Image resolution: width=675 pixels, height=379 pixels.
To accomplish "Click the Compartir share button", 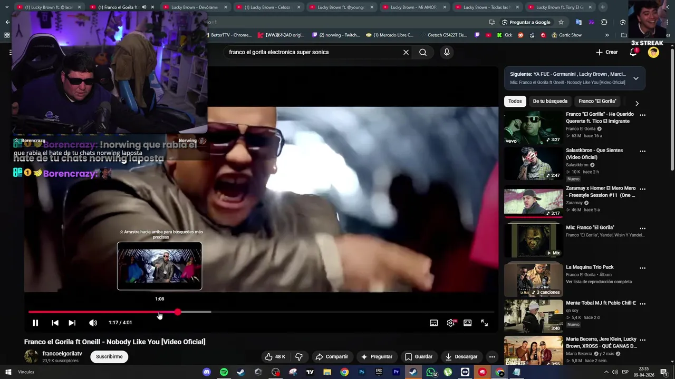I will [332, 356].
